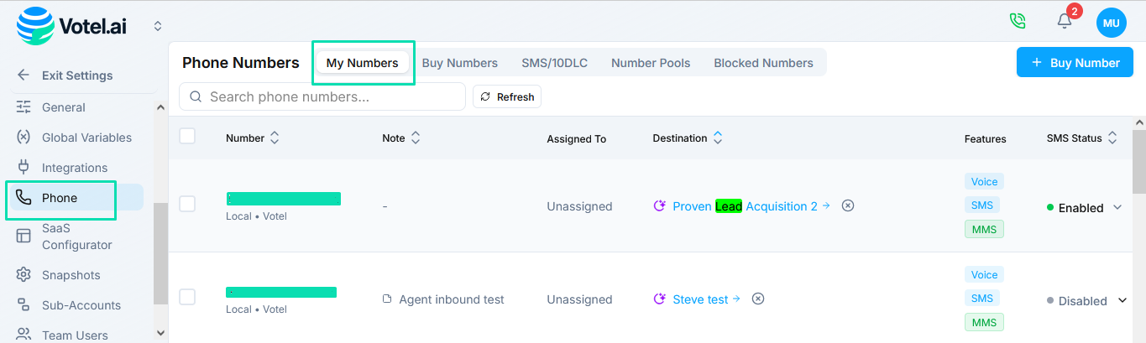The width and height of the screenshot is (1146, 343).
Task: Expand the Disabled SMS status dropdown
Action: (x=1123, y=301)
